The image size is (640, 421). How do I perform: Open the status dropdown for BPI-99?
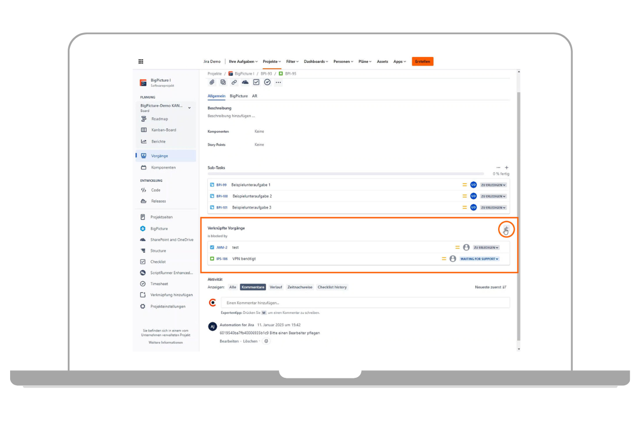coord(493,185)
